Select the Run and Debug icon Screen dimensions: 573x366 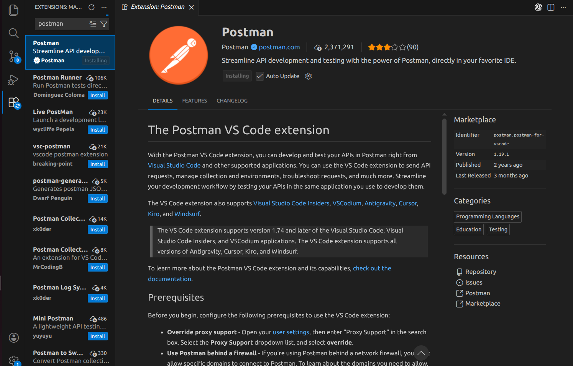coord(13,80)
